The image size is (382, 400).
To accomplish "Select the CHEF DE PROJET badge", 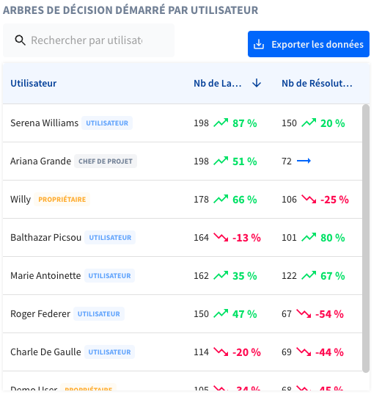I will pos(106,161).
